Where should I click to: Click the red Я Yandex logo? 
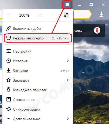pyautogui.click(x=97, y=30)
